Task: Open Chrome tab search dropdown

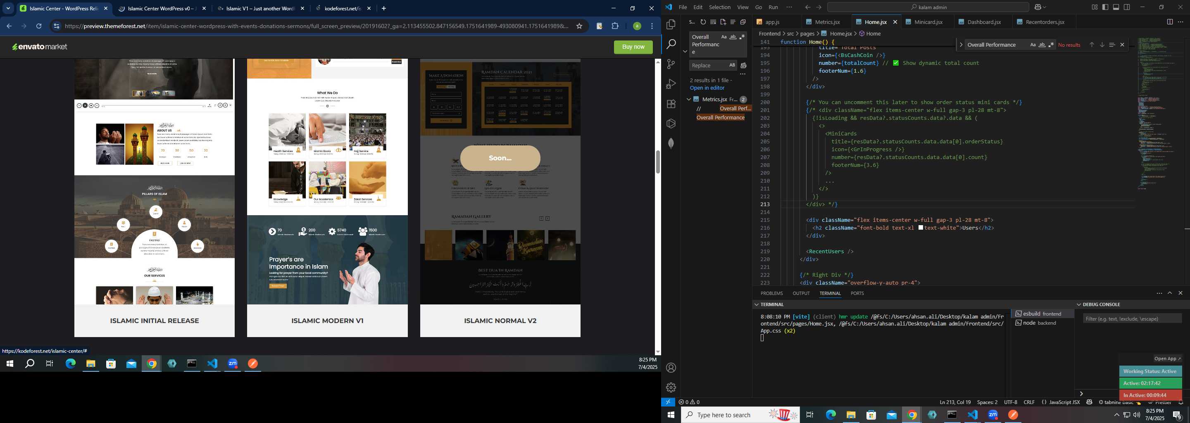Action: (8, 8)
